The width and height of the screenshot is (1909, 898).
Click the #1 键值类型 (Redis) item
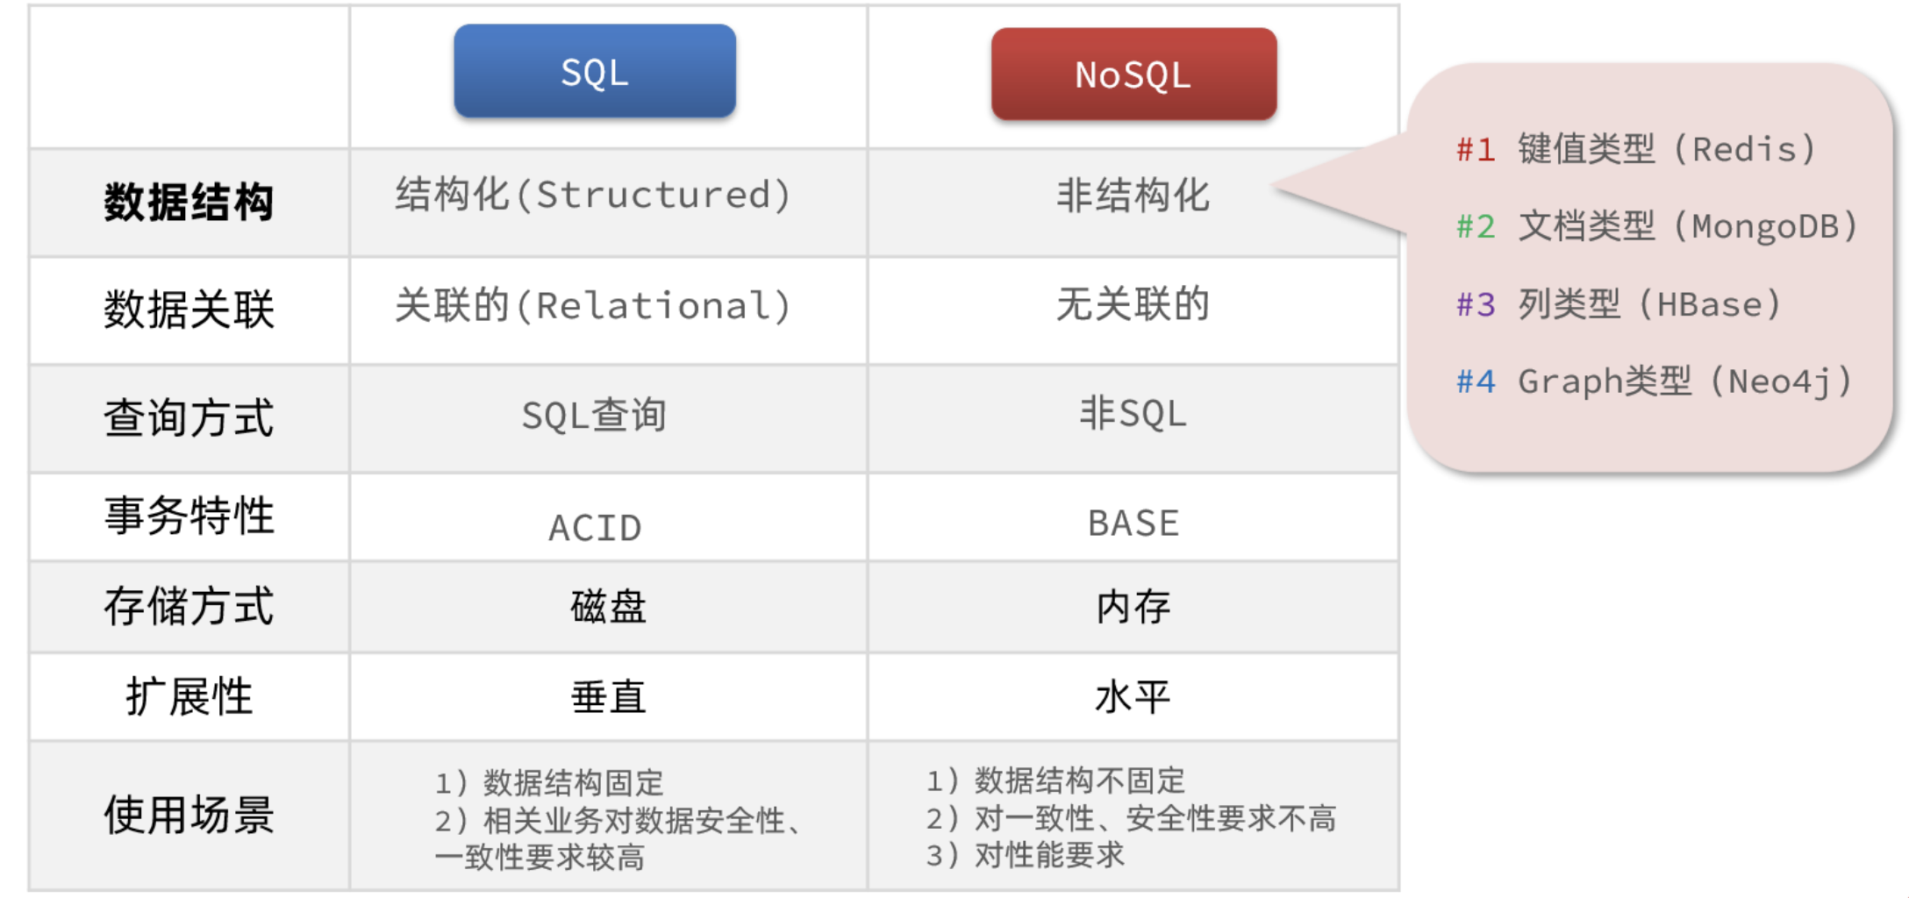pyautogui.click(x=1636, y=149)
